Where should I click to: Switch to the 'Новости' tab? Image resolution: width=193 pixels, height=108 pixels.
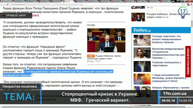165,1
